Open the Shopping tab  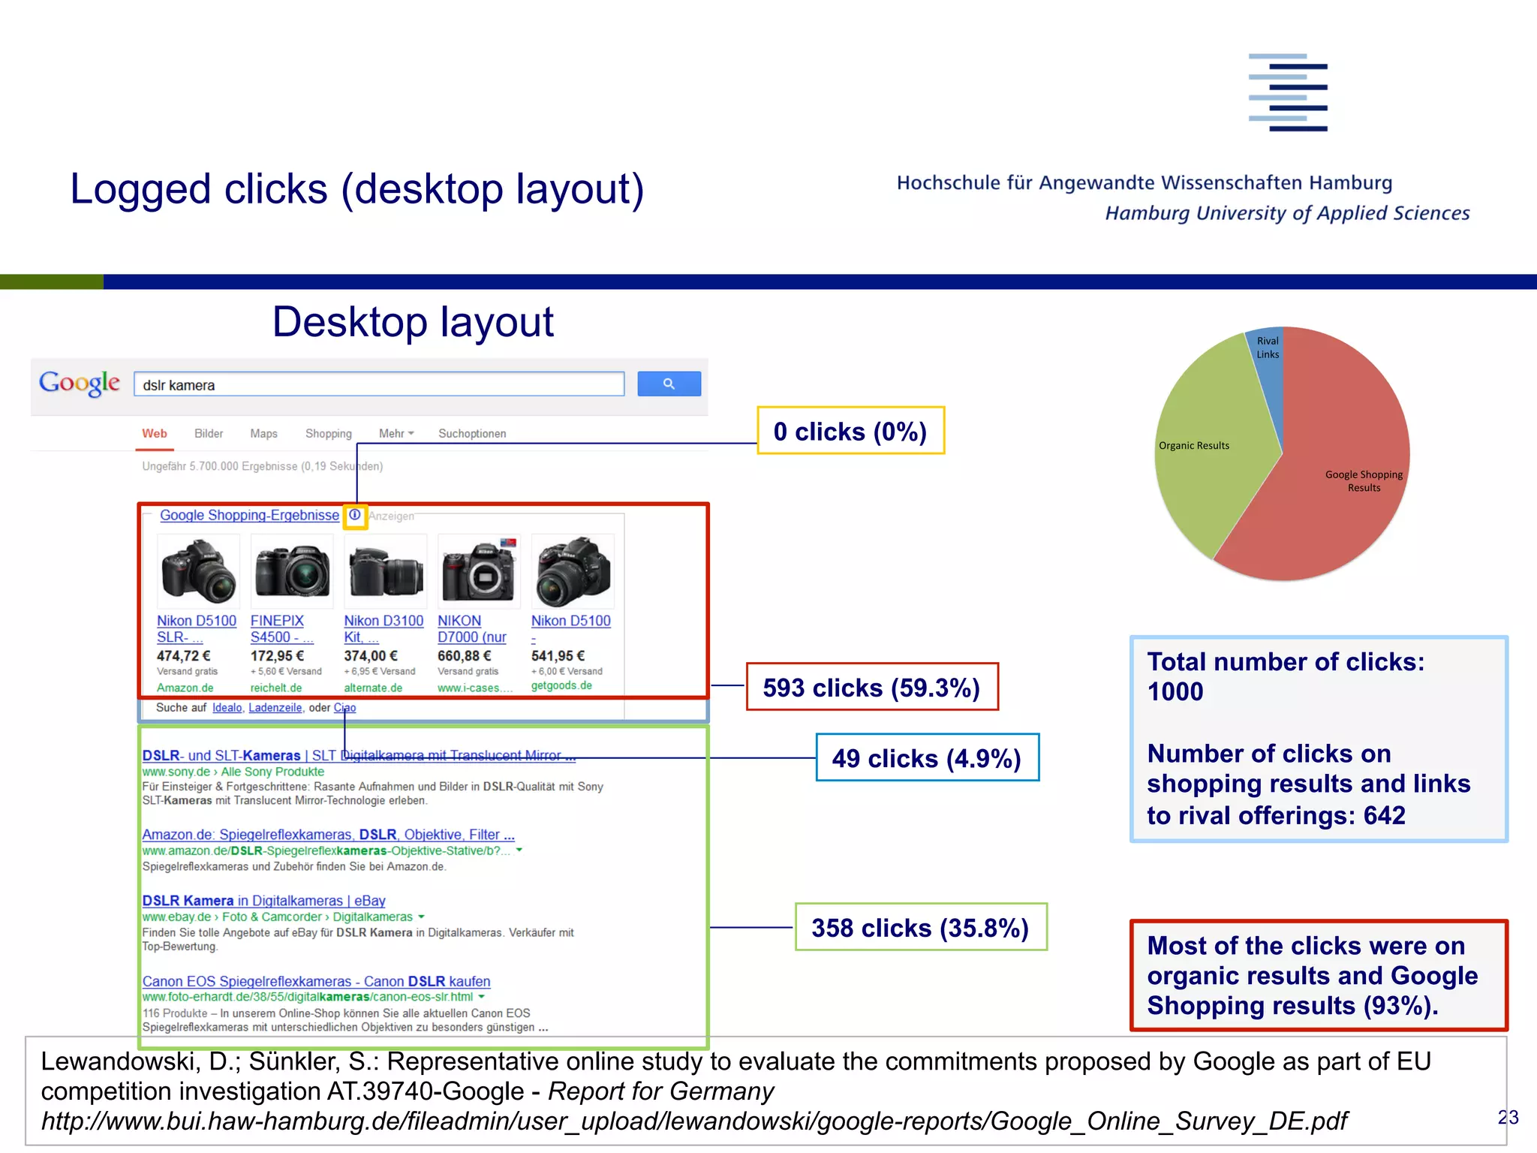click(329, 434)
